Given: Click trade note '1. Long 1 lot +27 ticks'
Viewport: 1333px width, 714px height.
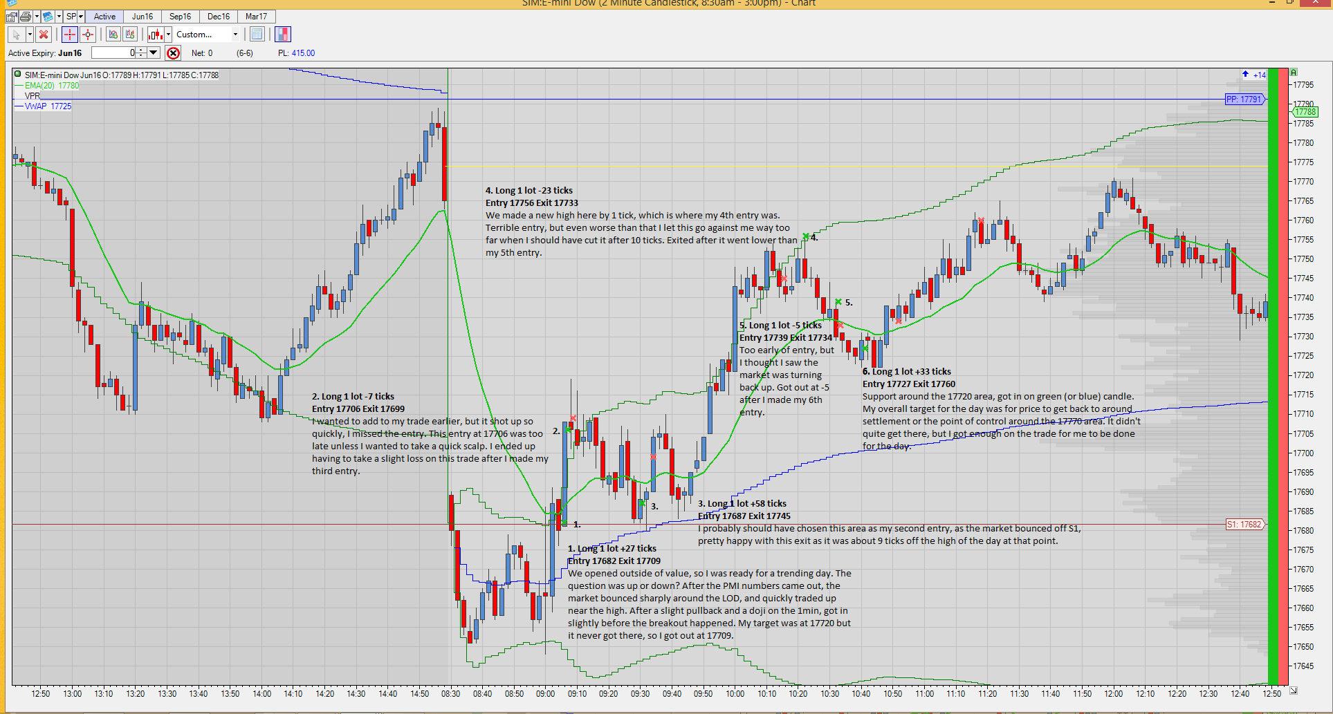Looking at the screenshot, I should [x=612, y=549].
